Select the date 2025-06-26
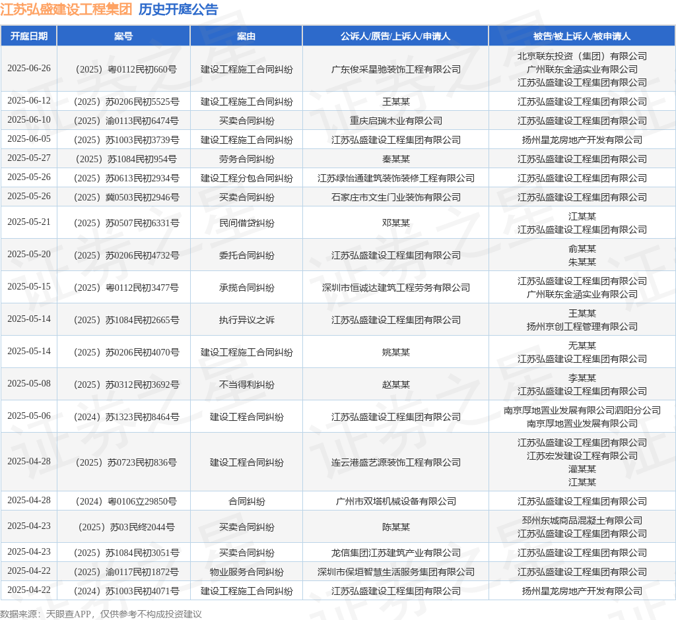The image size is (676, 620). (29, 69)
